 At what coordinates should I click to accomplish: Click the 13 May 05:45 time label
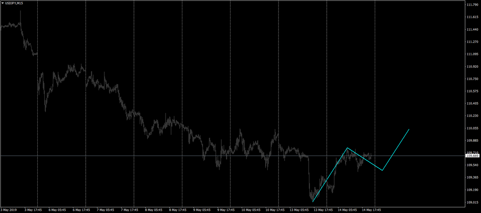click(x=300, y=209)
